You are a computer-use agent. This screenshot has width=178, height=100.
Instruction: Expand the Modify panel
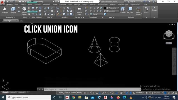click(x=65, y=17)
